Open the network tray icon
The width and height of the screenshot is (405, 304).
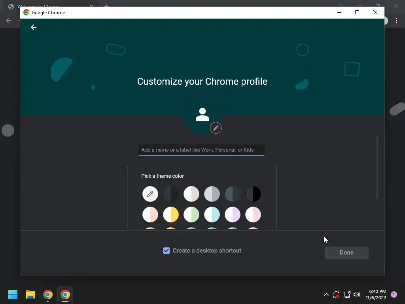coord(347,294)
